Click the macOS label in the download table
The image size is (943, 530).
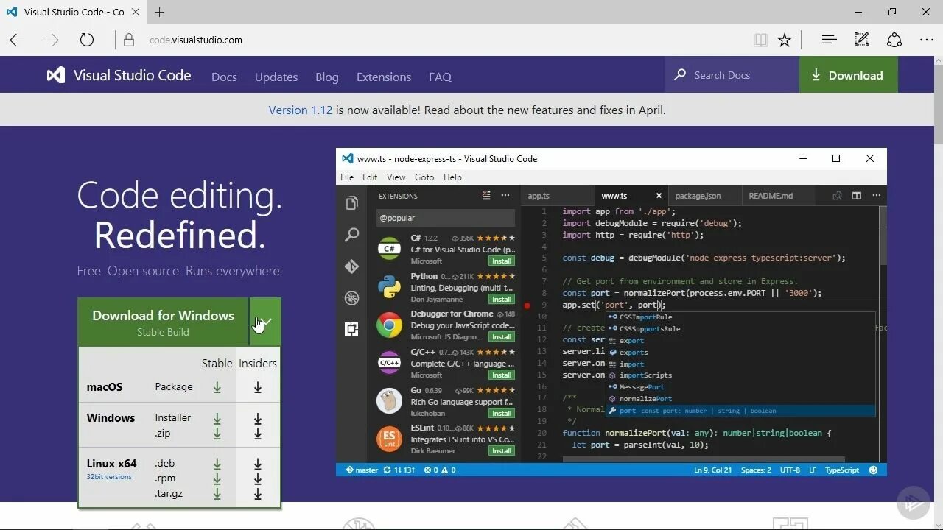[x=105, y=386]
